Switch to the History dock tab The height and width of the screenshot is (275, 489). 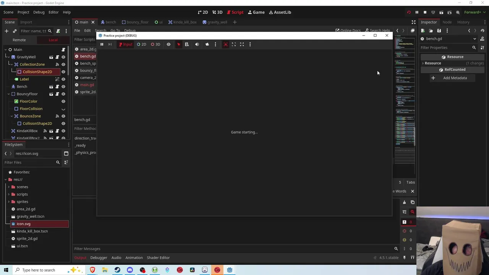point(463,22)
